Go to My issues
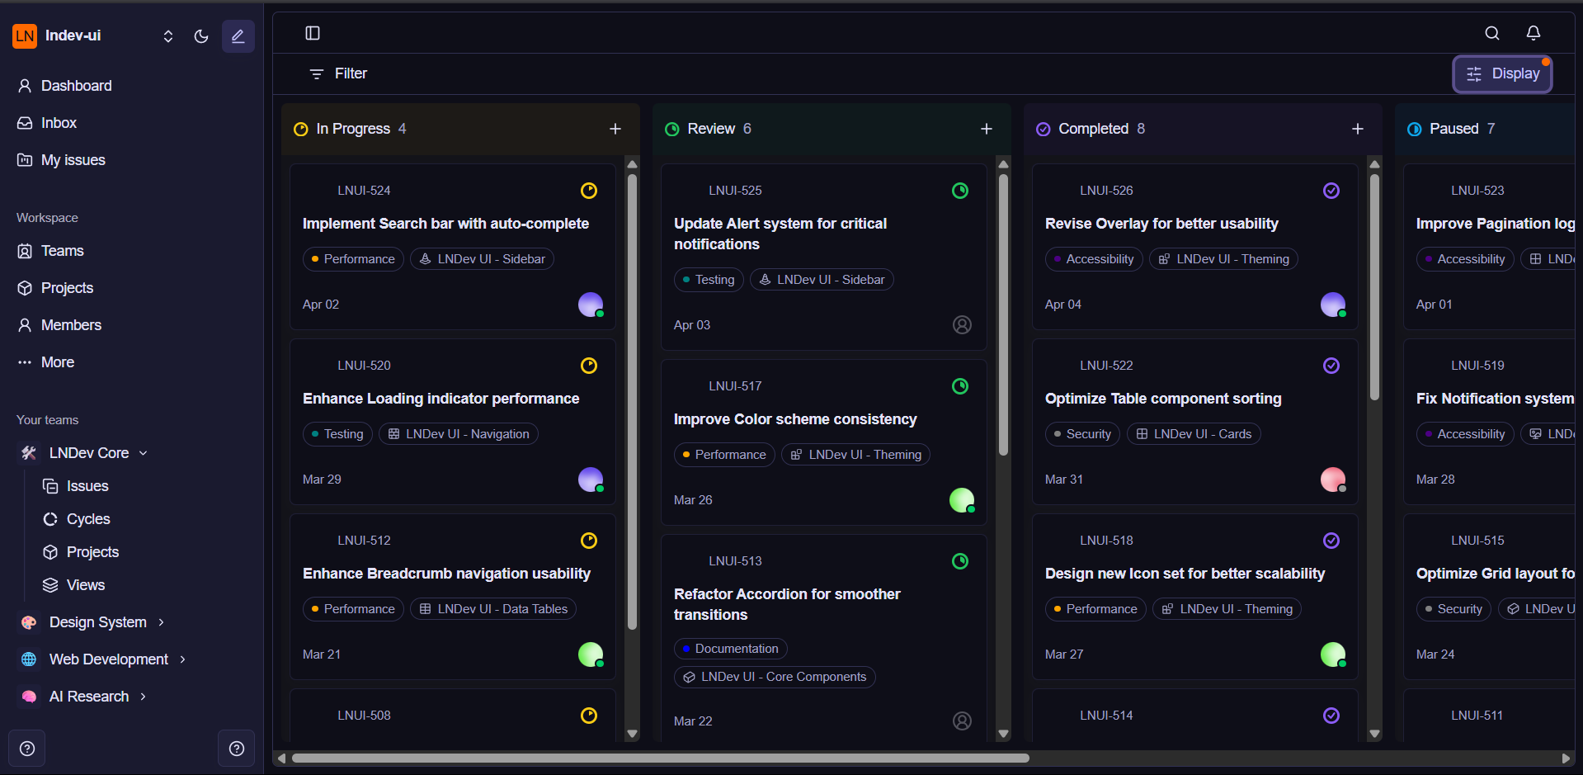Image resolution: width=1583 pixels, height=775 pixels. (73, 160)
